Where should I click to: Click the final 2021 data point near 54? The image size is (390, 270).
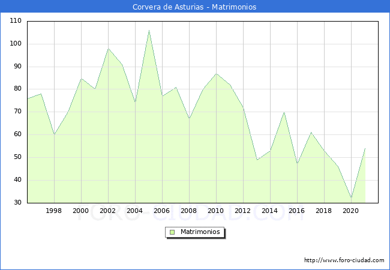365,148
